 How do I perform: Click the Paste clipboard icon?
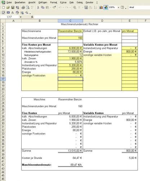click(48, 8)
